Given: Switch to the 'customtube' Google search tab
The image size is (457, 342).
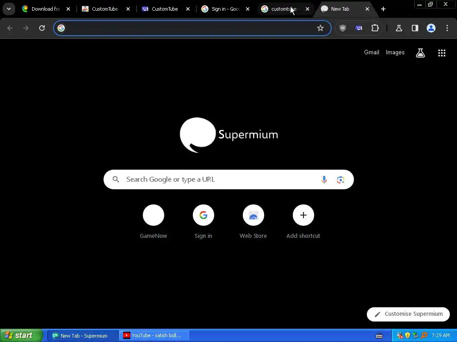Looking at the screenshot, I should (x=284, y=9).
